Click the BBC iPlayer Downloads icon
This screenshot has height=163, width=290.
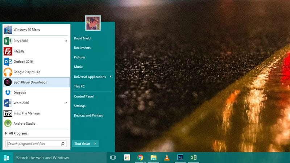click(x=8, y=82)
